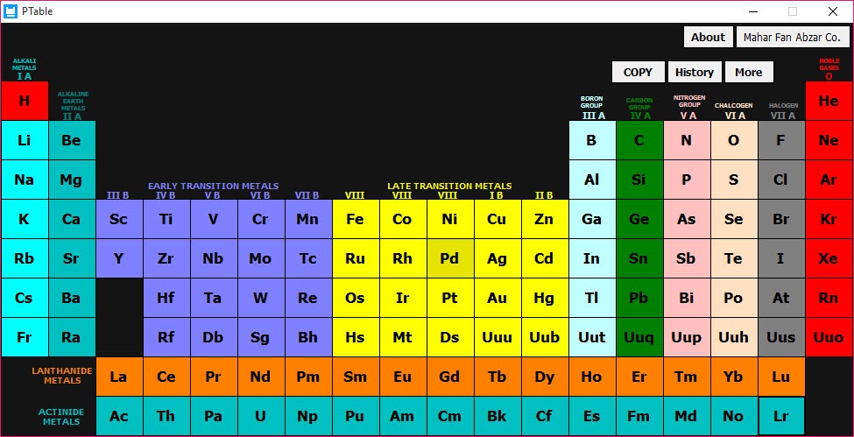Image resolution: width=854 pixels, height=437 pixels.
Task: Click the Mahar Fan Abzar Co. button
Action: (x=793, y=37)
